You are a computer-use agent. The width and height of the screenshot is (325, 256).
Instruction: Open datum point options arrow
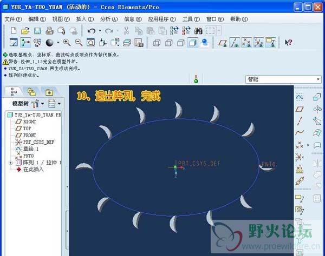308,145
